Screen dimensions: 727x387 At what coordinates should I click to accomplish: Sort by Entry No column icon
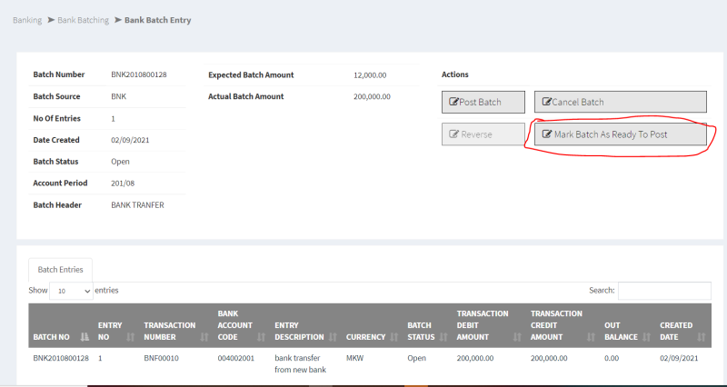pyautogui.click(x=131, y=337)
